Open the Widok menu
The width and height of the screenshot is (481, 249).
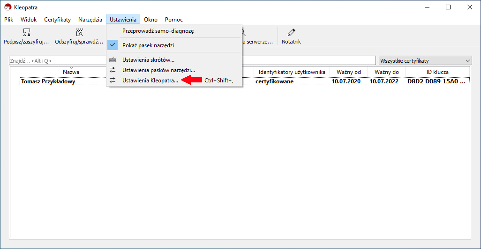(29, 19)
